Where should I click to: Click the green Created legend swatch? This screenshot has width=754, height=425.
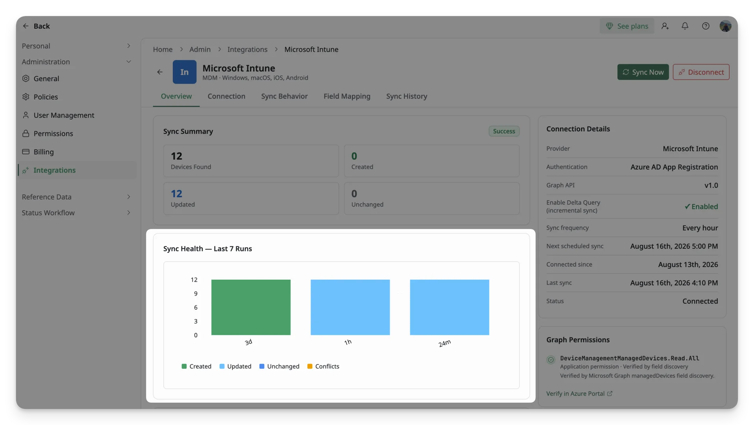(x=184, y=366)
